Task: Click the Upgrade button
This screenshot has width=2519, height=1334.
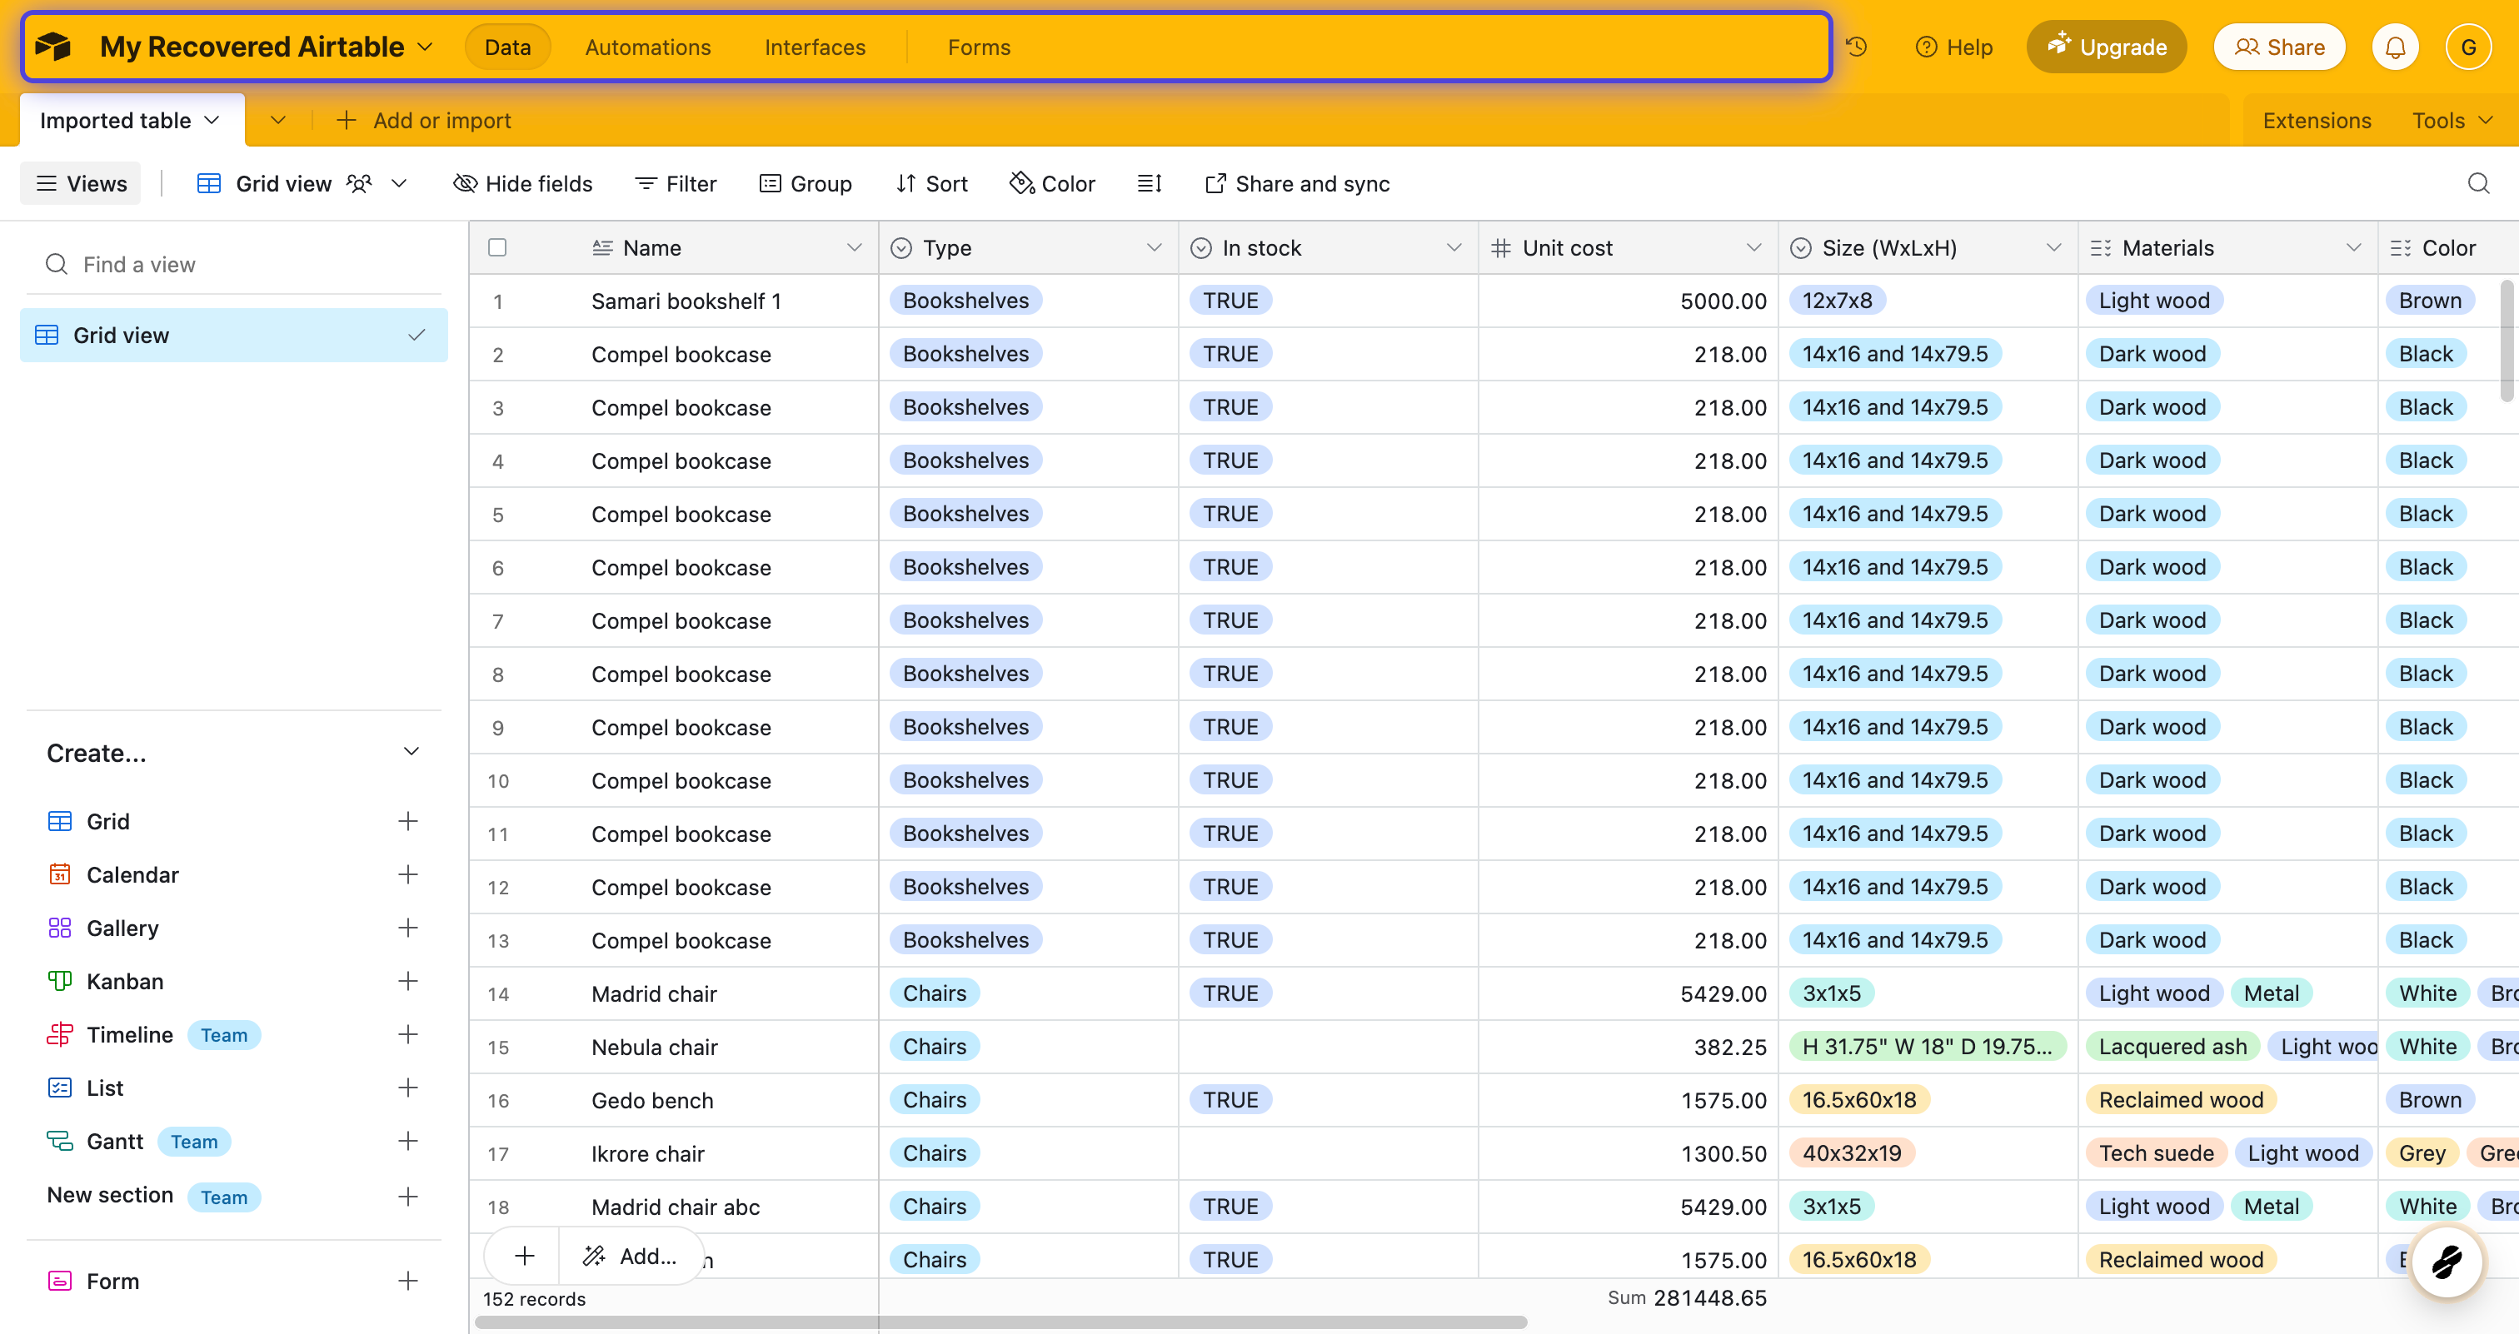Action: tap(2107, 47)
